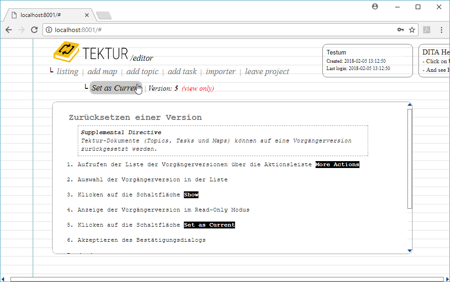Open the listing menu item

[x=67, y=71]
